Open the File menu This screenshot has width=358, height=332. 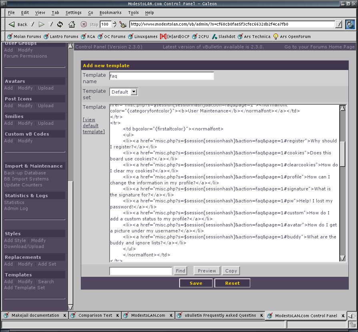[x=11, y=12]
